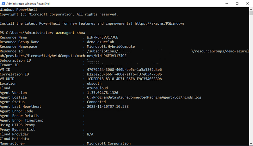Click the scrollbar up arrow
This screenshot has height=146, width=253.
251,9
